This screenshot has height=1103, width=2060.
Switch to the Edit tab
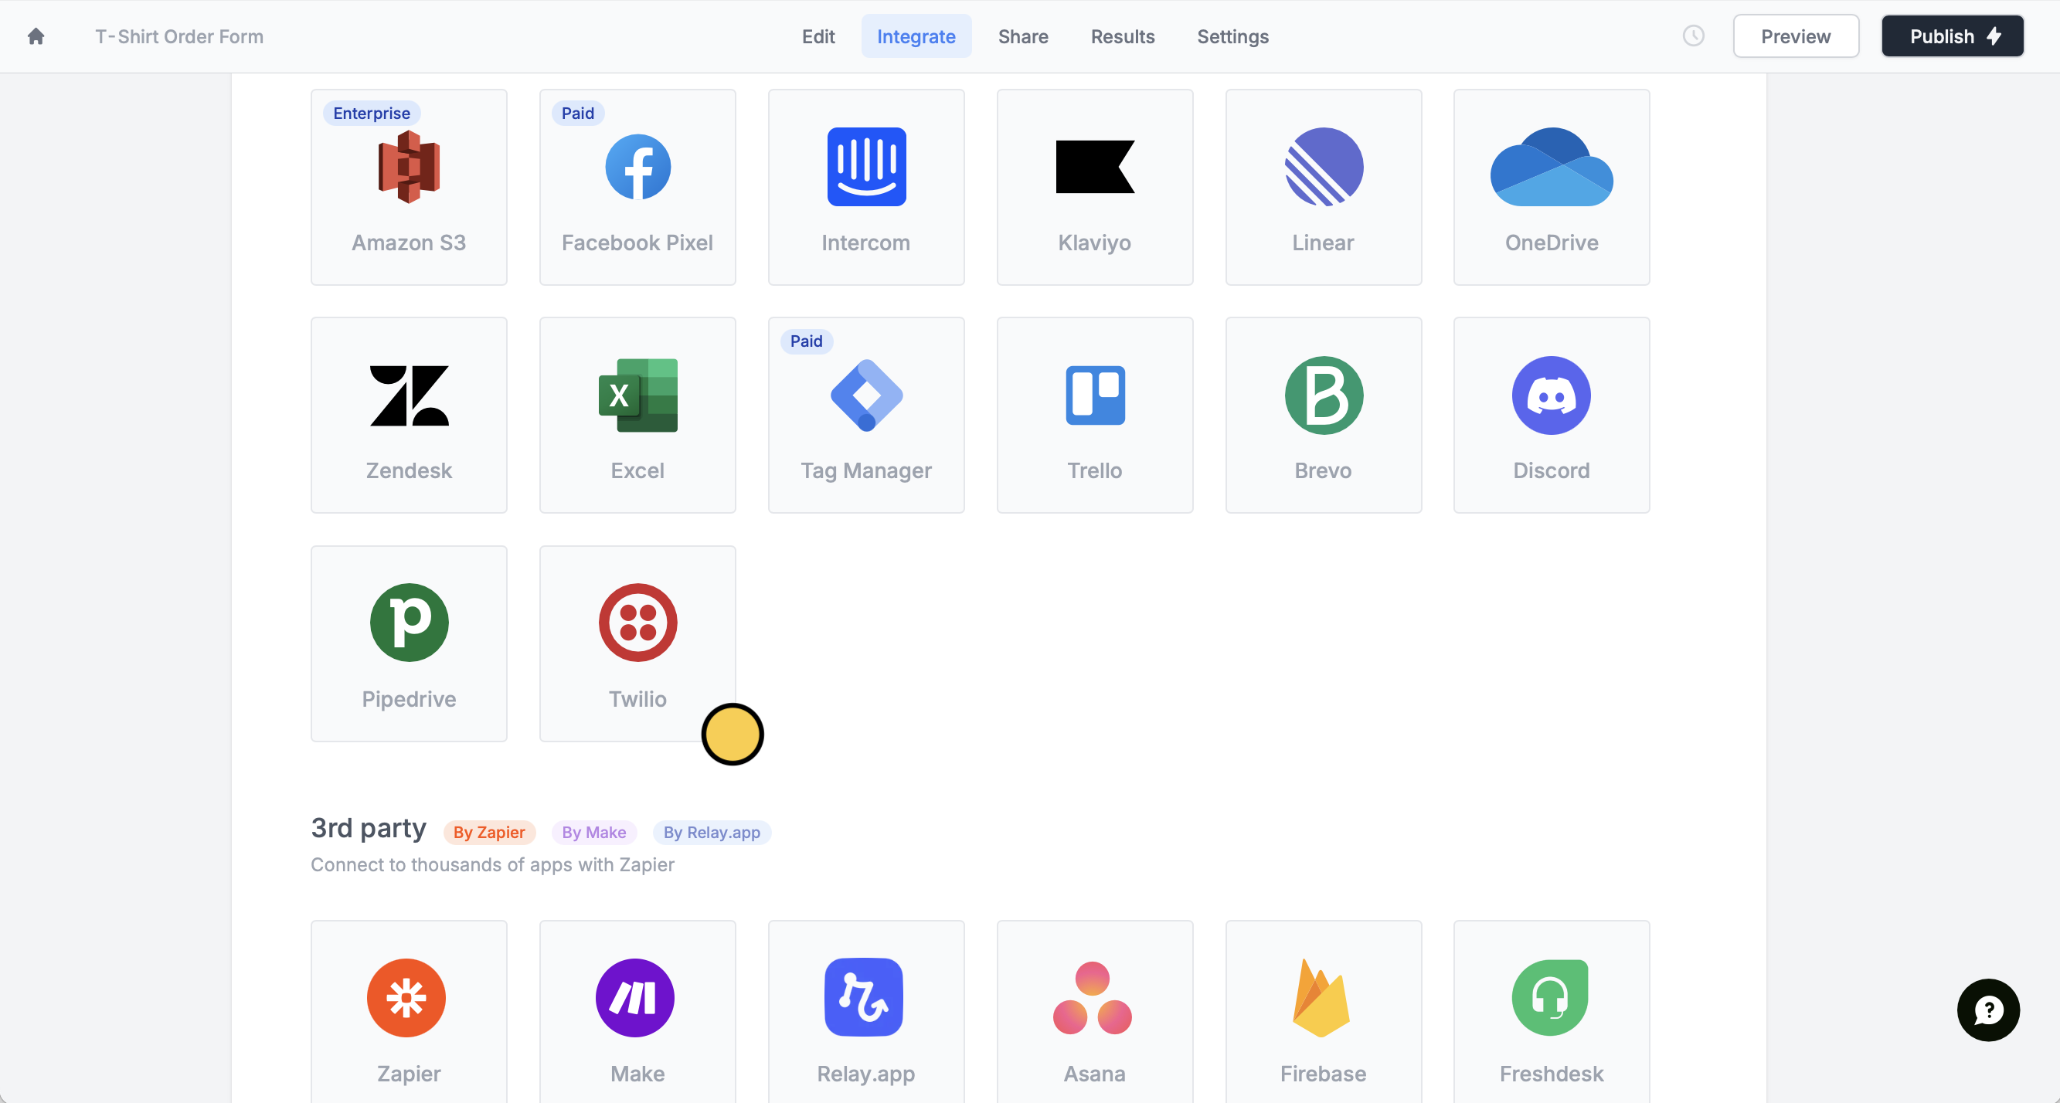click(x=818, y=37)
